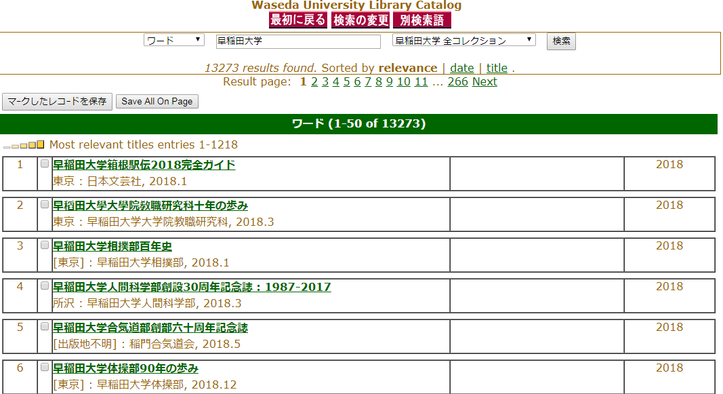Image resolution: width=723 pixels, height=394 pixels.
Task: Click the 最初に戻る button
Action: 298,20
